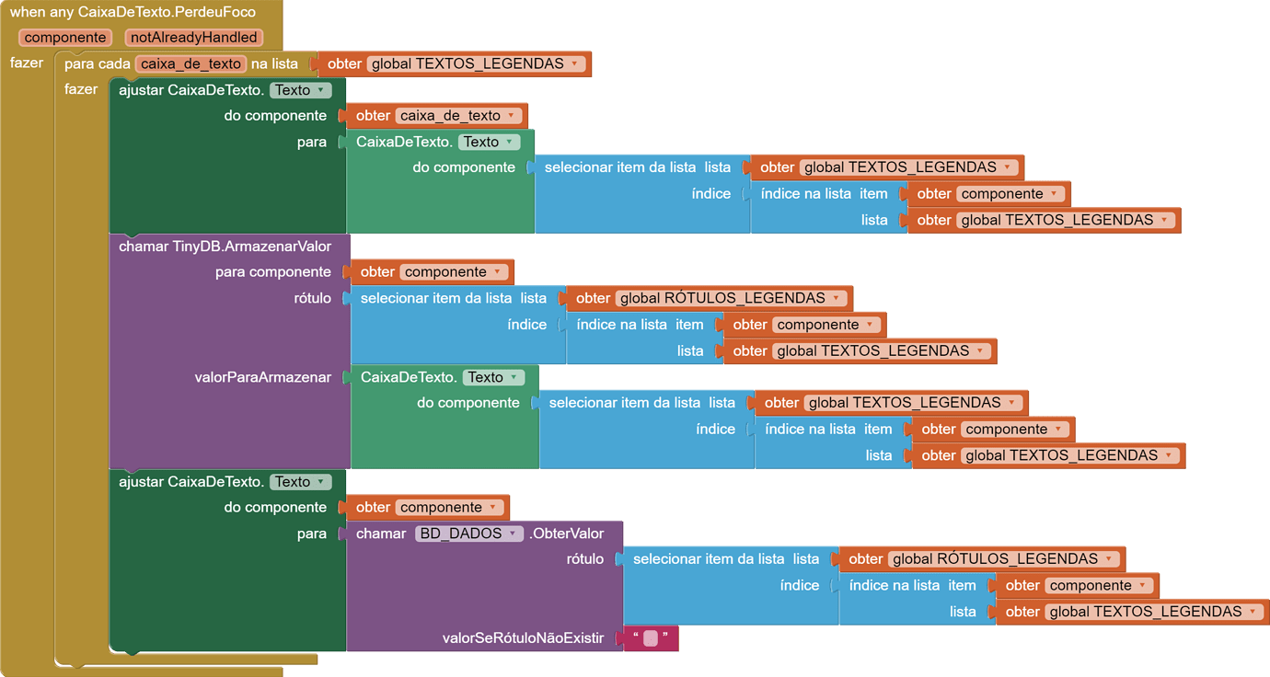Open Texto dropdown beside valorParaArmazenar
Viewport: 1270px width, 677px height.
pyautogui.click(x=514, y=377)
